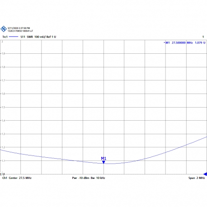Click the 1.5 y-axis label

[x=3, y=107]
